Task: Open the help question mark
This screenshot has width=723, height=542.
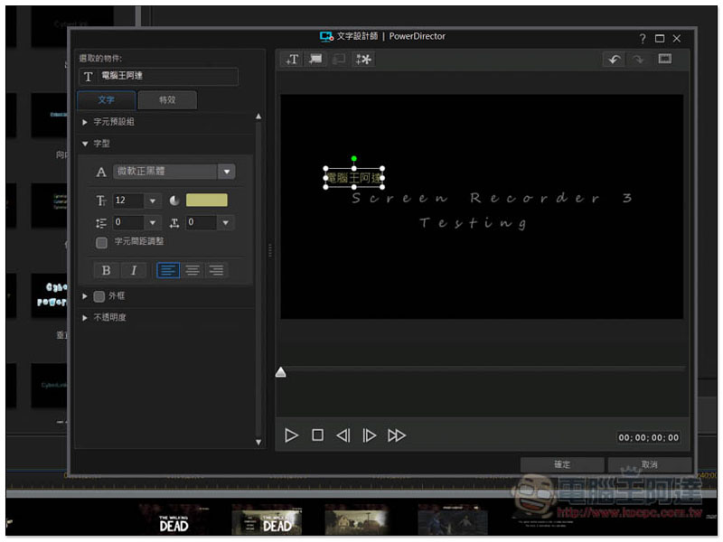Action: pos(643,39)
